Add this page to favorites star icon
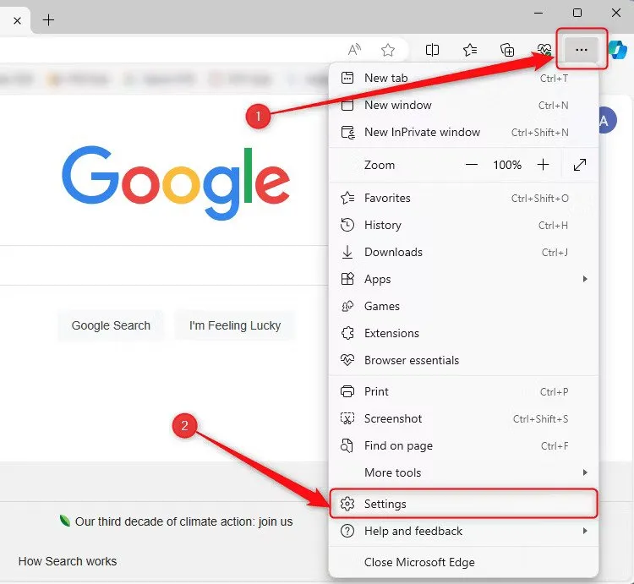This screenshot has height=584, width=634. click(x=388, y=50)
